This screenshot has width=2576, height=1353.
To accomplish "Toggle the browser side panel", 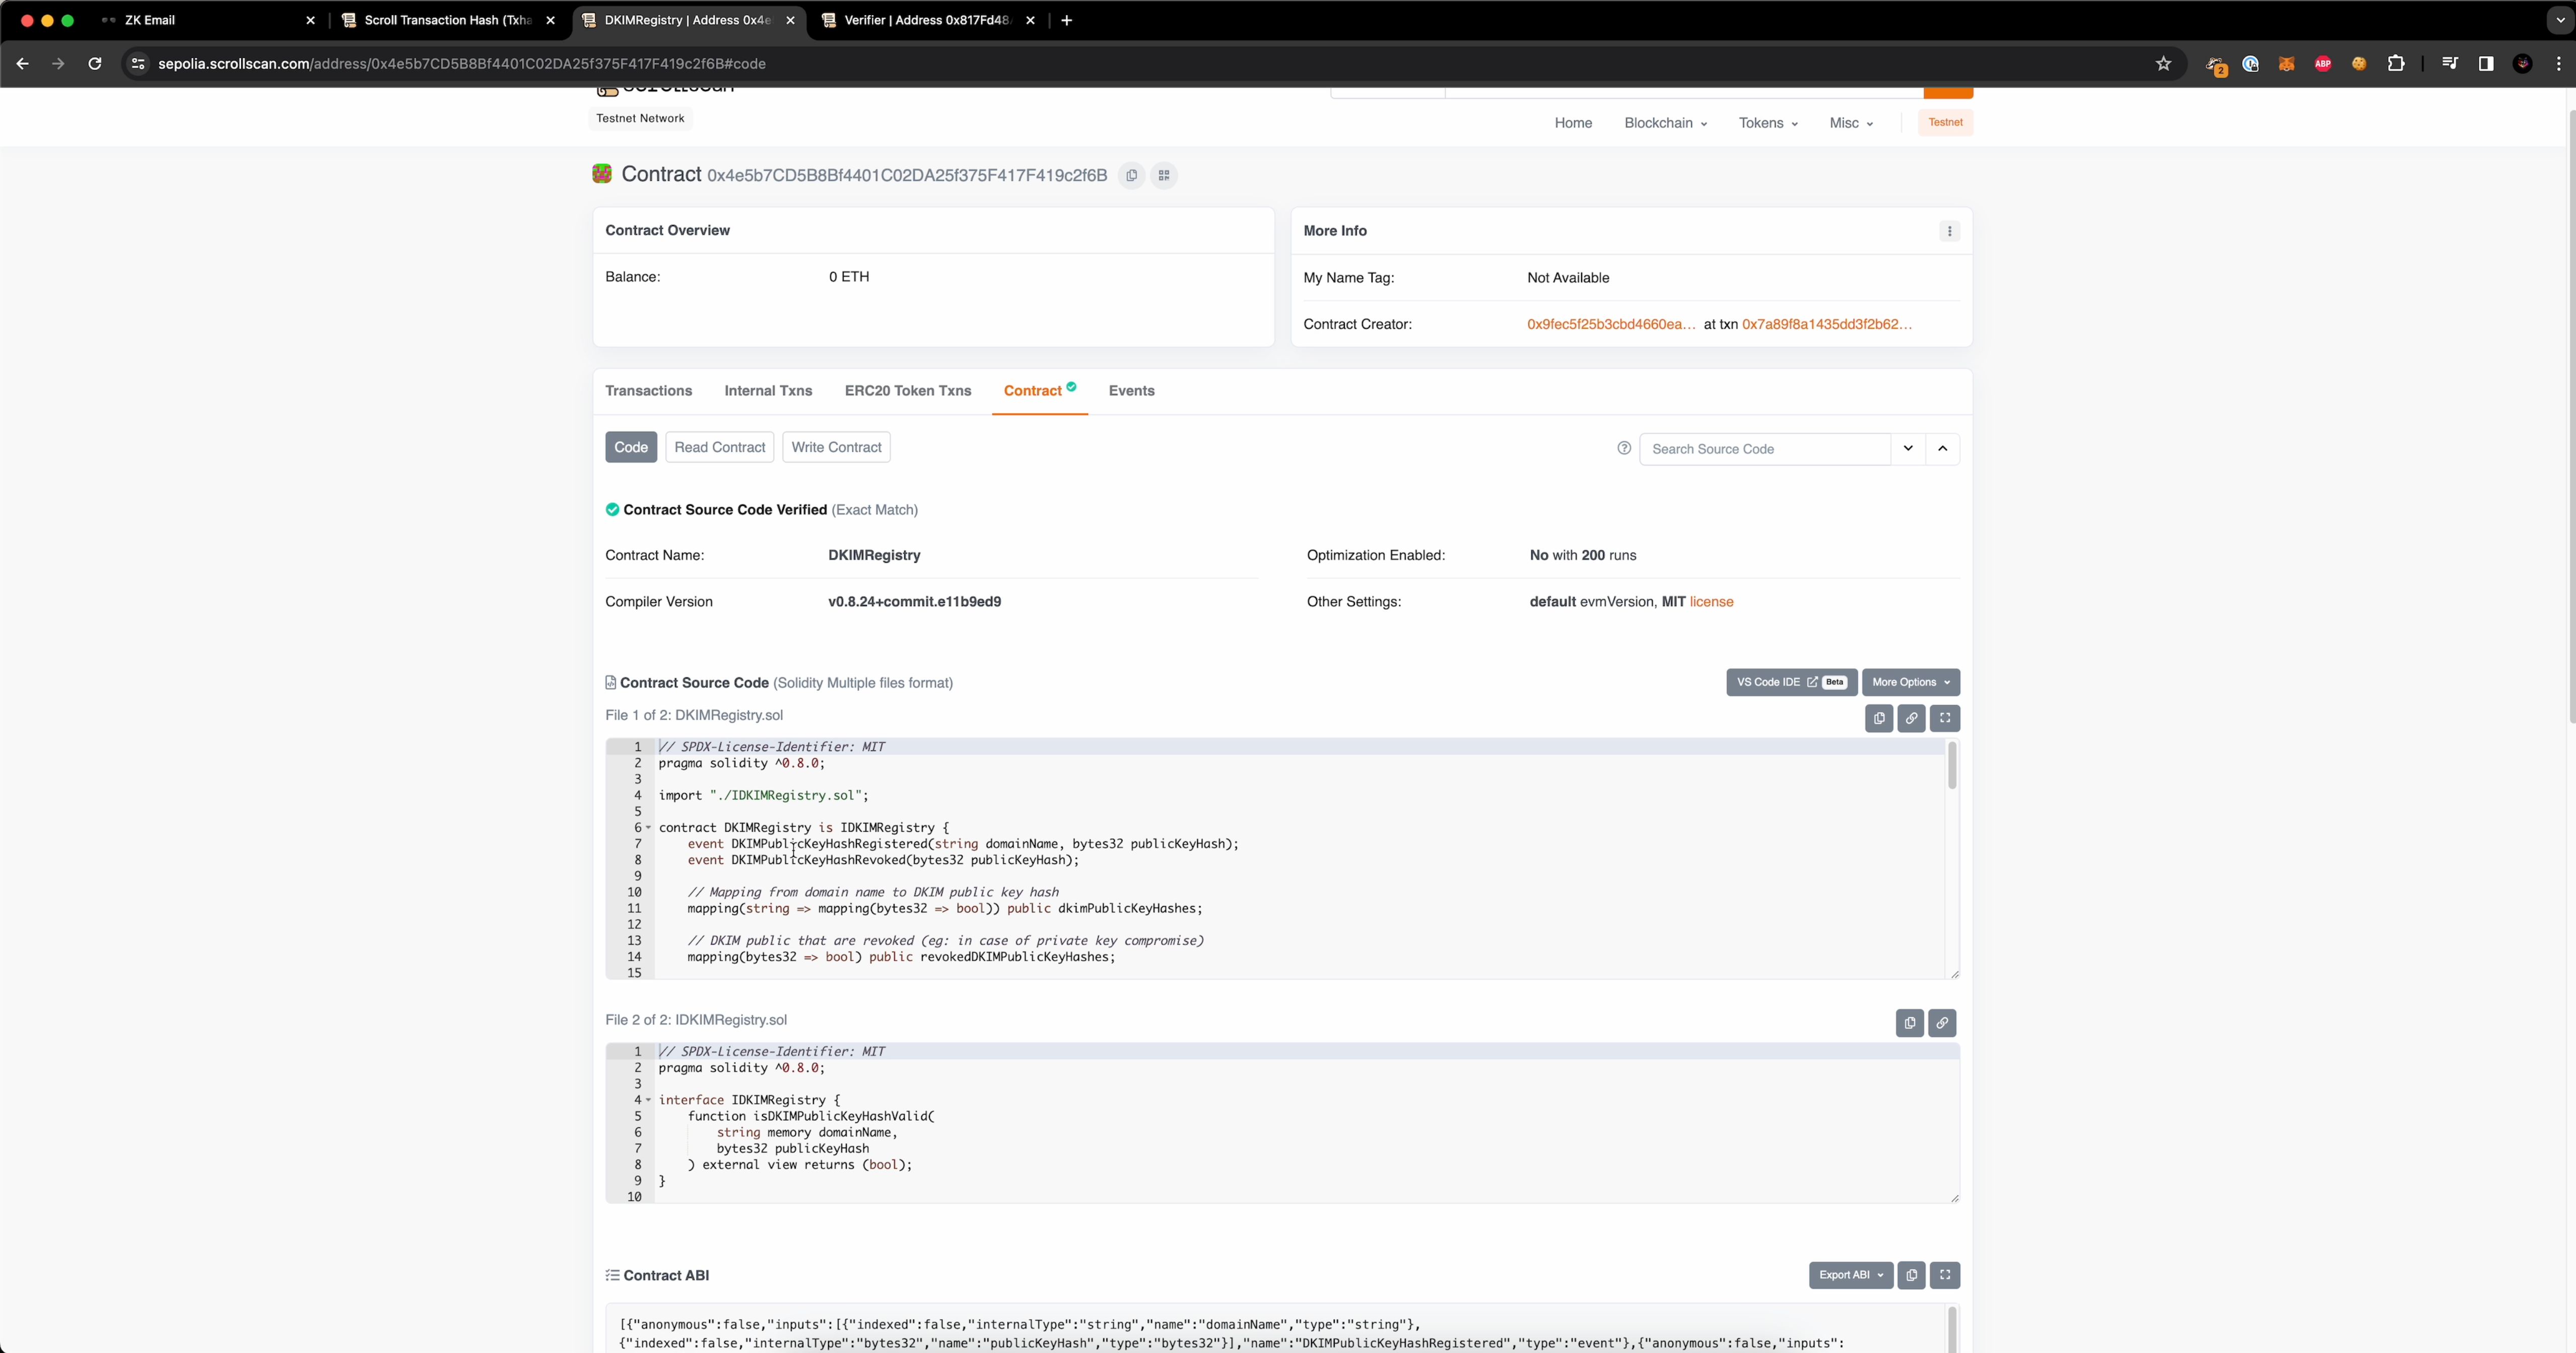I will pyautogui.click(x=2486, y=63).
